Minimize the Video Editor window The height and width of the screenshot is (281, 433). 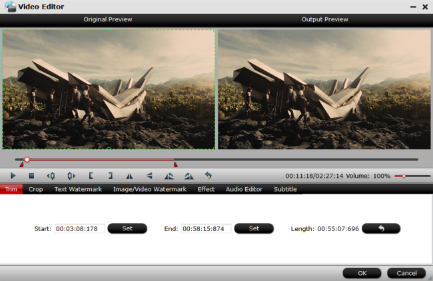413,7
